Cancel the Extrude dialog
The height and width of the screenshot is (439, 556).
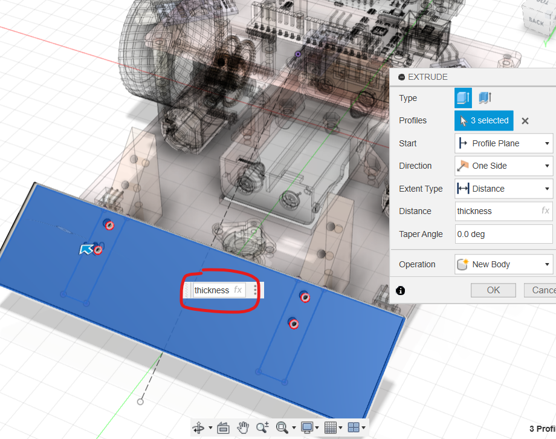coord(541,290)
